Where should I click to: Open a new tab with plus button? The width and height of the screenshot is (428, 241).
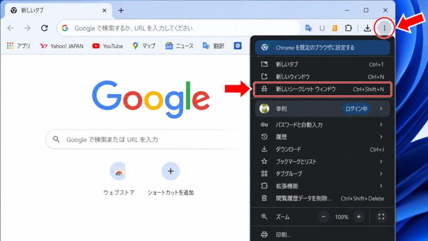tap(121, 10)
